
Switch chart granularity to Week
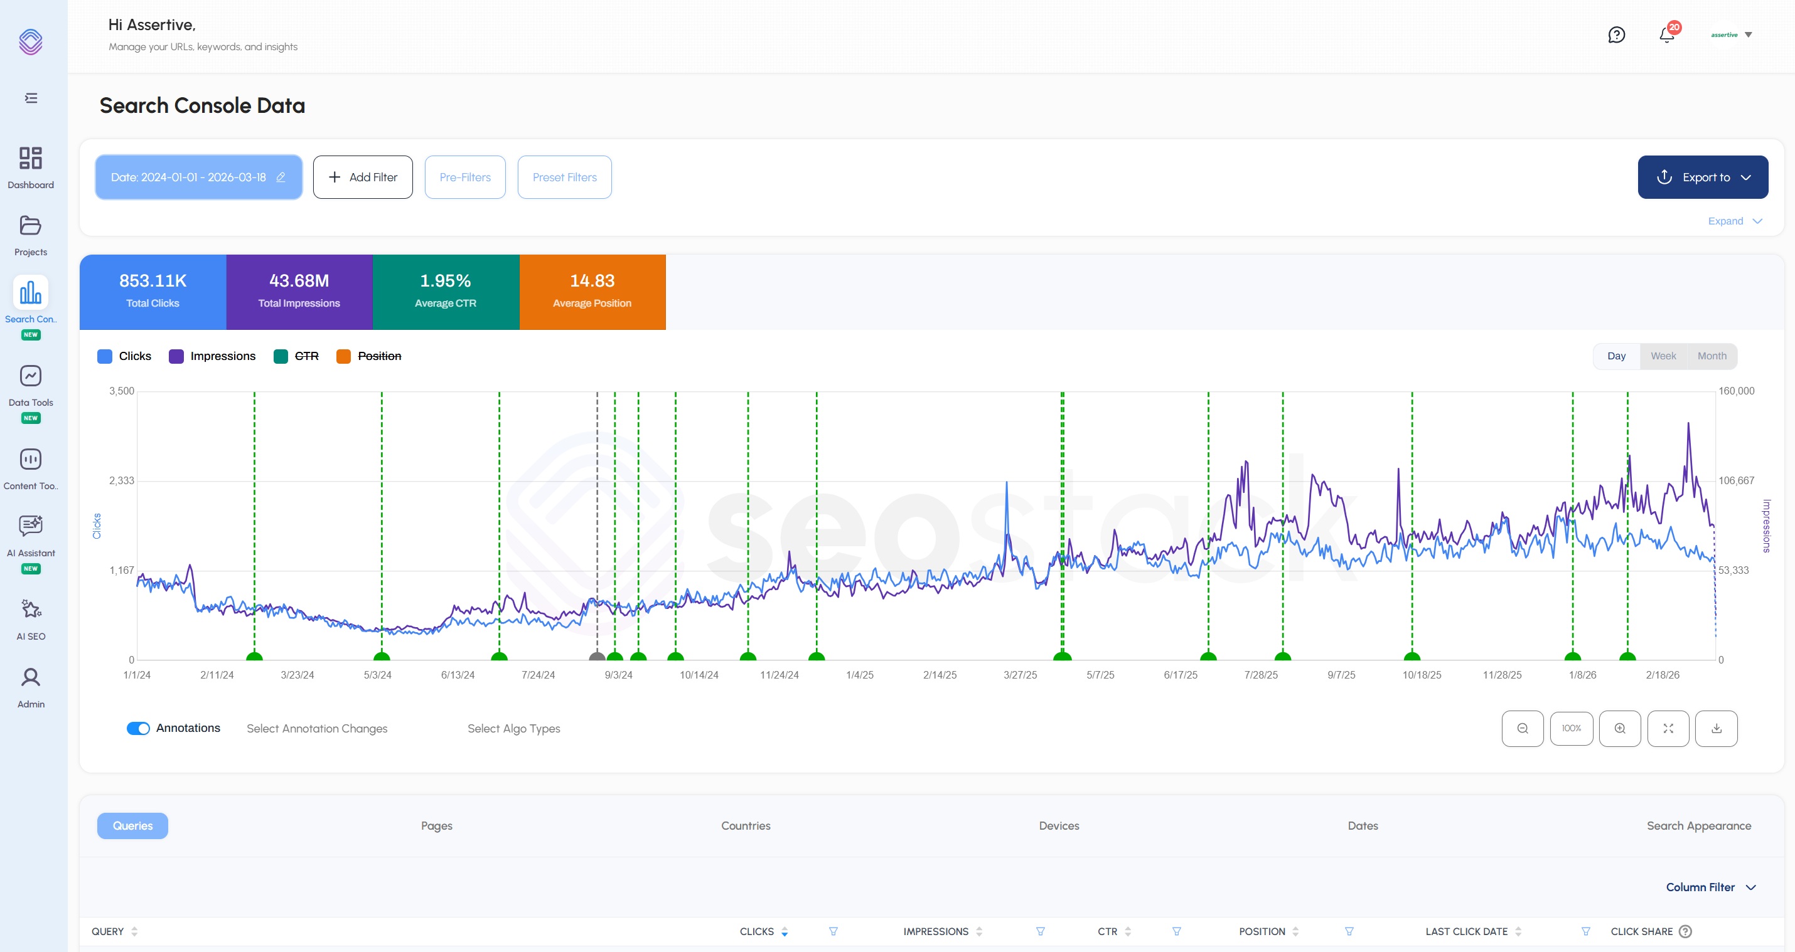point(1663,357)
